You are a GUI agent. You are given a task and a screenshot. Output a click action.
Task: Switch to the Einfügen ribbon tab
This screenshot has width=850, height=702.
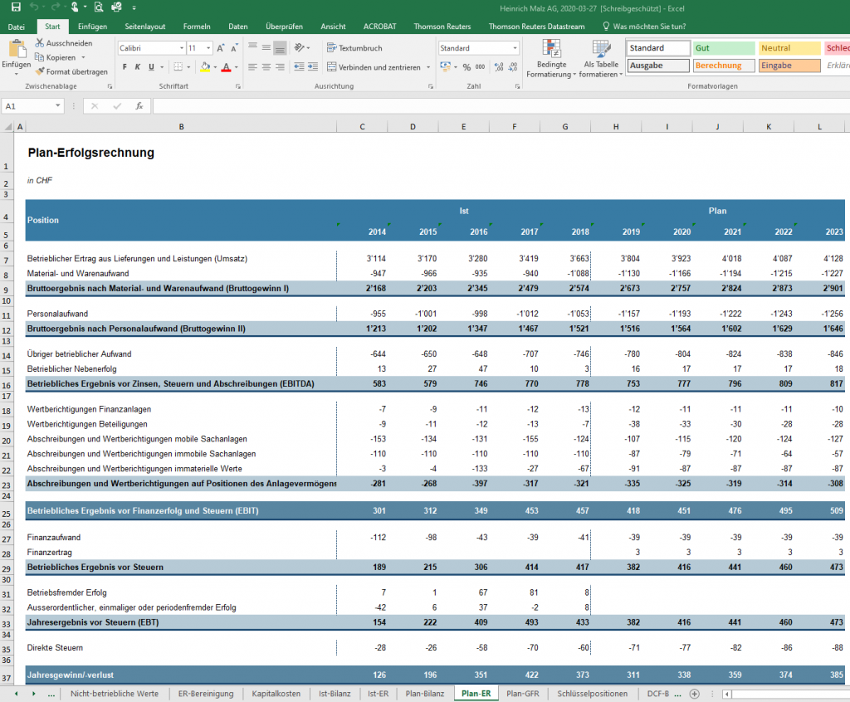[x=92, y=26]
